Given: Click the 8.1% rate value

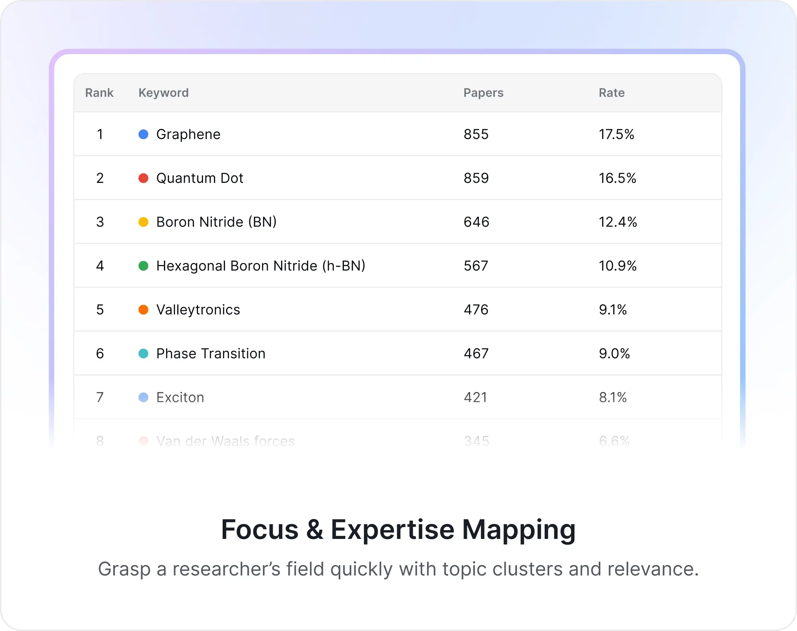Looking at the screenshot, I should coord(613,397).
